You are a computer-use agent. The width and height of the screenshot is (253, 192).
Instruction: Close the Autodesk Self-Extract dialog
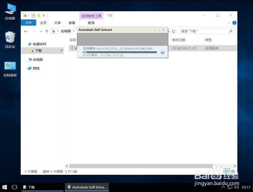click(163, 30)
